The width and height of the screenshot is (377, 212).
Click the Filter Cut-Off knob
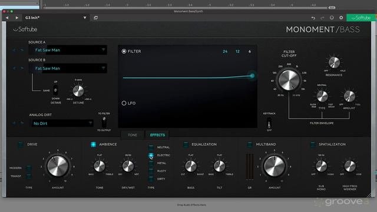(x=289, y=80)
